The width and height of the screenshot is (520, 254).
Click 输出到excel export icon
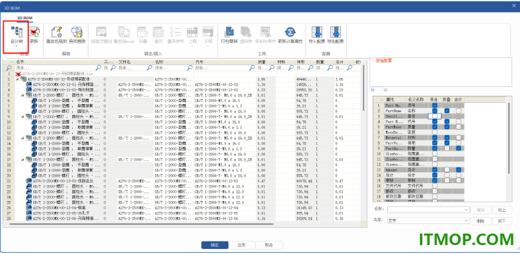123,33
